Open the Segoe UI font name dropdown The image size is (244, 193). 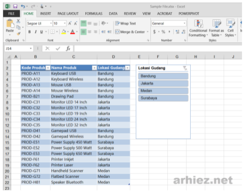click(x=51, y=23)
